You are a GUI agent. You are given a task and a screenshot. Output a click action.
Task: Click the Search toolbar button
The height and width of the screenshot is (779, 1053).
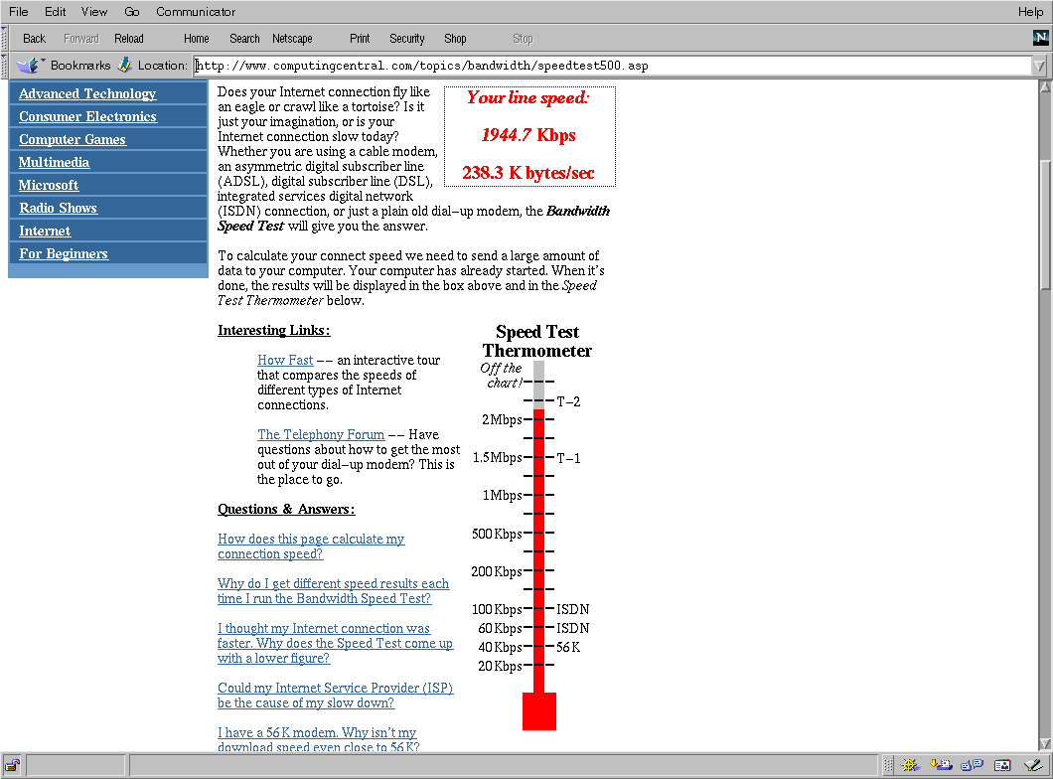[244, 39]
